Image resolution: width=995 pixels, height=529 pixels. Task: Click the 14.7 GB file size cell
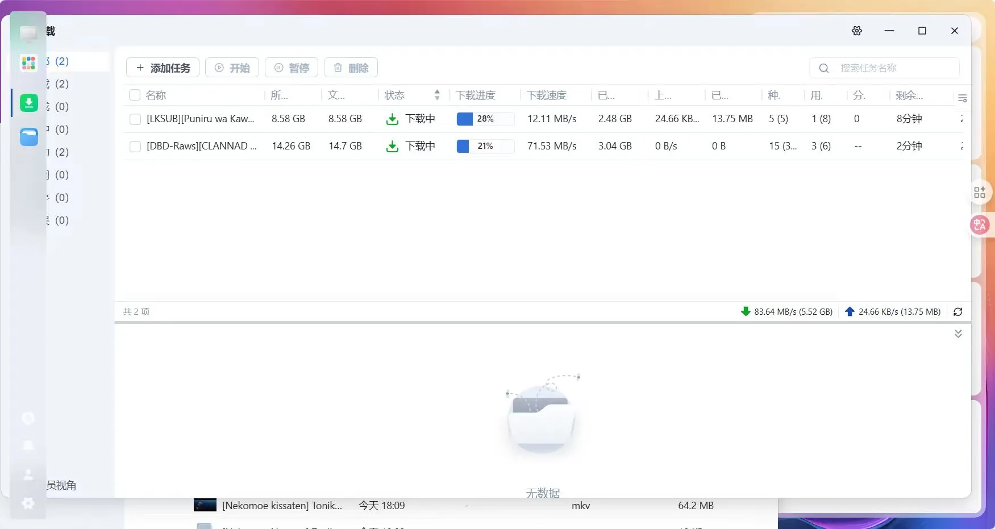pyautogui.click(x=345, y=146)
